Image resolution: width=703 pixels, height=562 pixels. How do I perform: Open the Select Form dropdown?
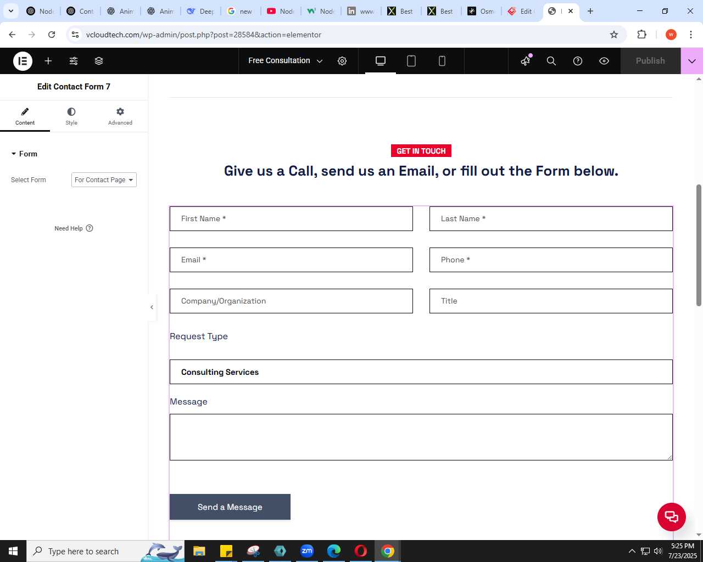tap(104, 180)
